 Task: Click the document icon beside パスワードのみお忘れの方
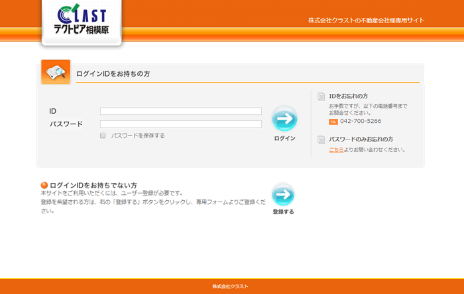coord(321,140)
